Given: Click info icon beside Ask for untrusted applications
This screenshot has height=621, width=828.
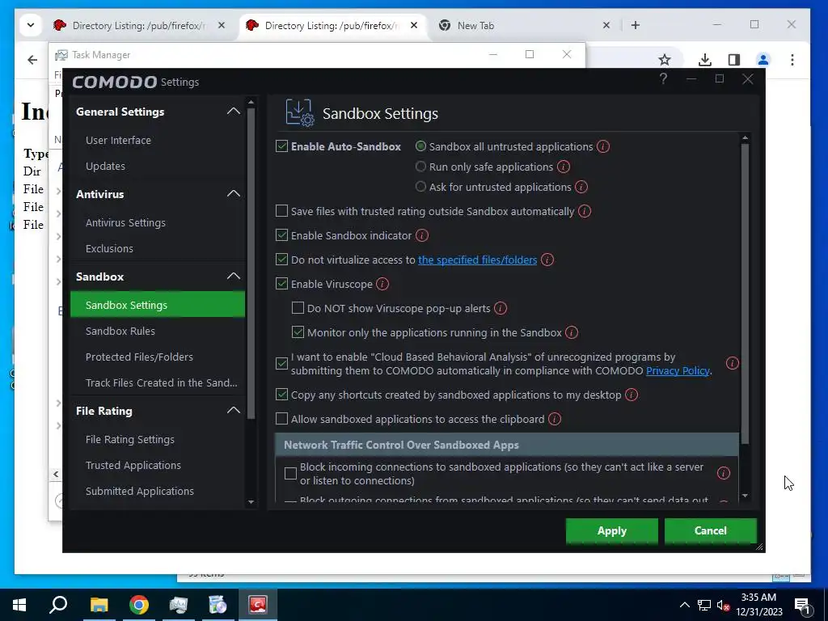Looking at the screenshot, I should click(581, 187).
